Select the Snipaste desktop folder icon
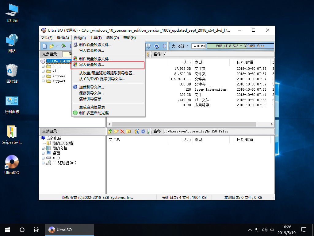This screenshot has height=236, width=314. 12,135
